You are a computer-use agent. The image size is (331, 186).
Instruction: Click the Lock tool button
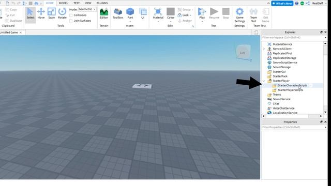click(184, 15)
